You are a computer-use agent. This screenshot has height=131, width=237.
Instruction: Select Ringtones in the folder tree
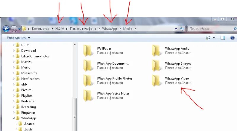[x=28, y=112]
